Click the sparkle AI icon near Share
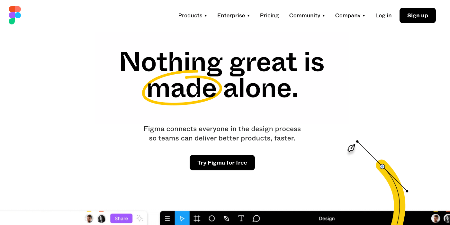This screenshot has height=225, width=450. click(140, 218)
